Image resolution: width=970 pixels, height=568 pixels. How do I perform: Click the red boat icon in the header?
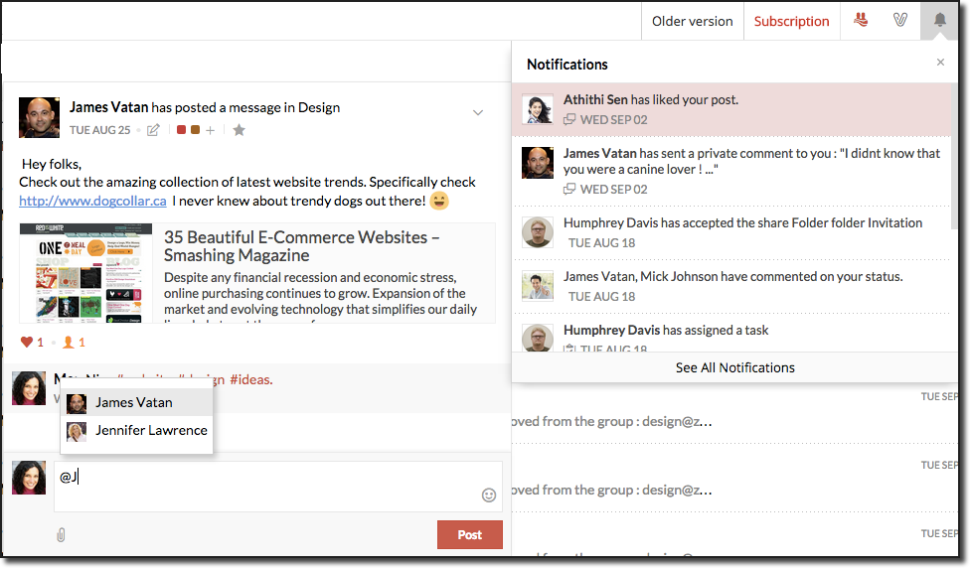coord(861,20)
